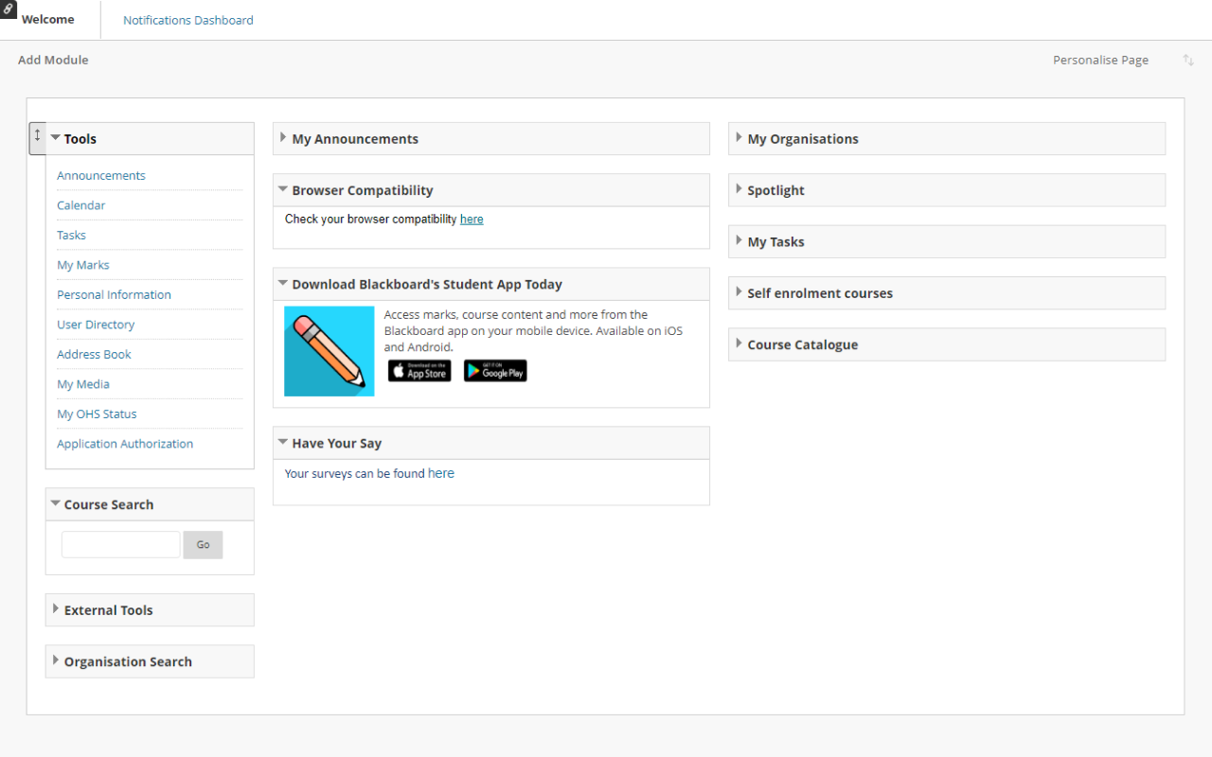Switch to the Notifications Dashboard tab

(x=188, y=20)
